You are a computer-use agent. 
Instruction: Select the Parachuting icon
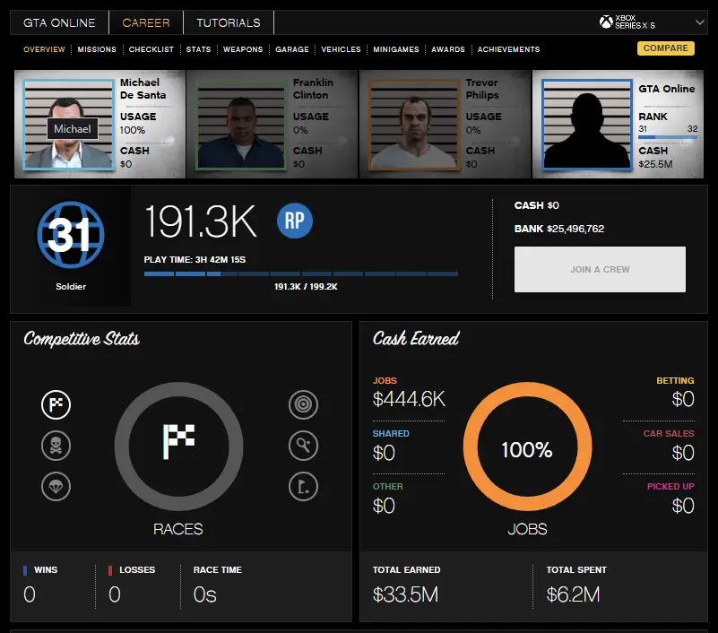click(56, 486)
